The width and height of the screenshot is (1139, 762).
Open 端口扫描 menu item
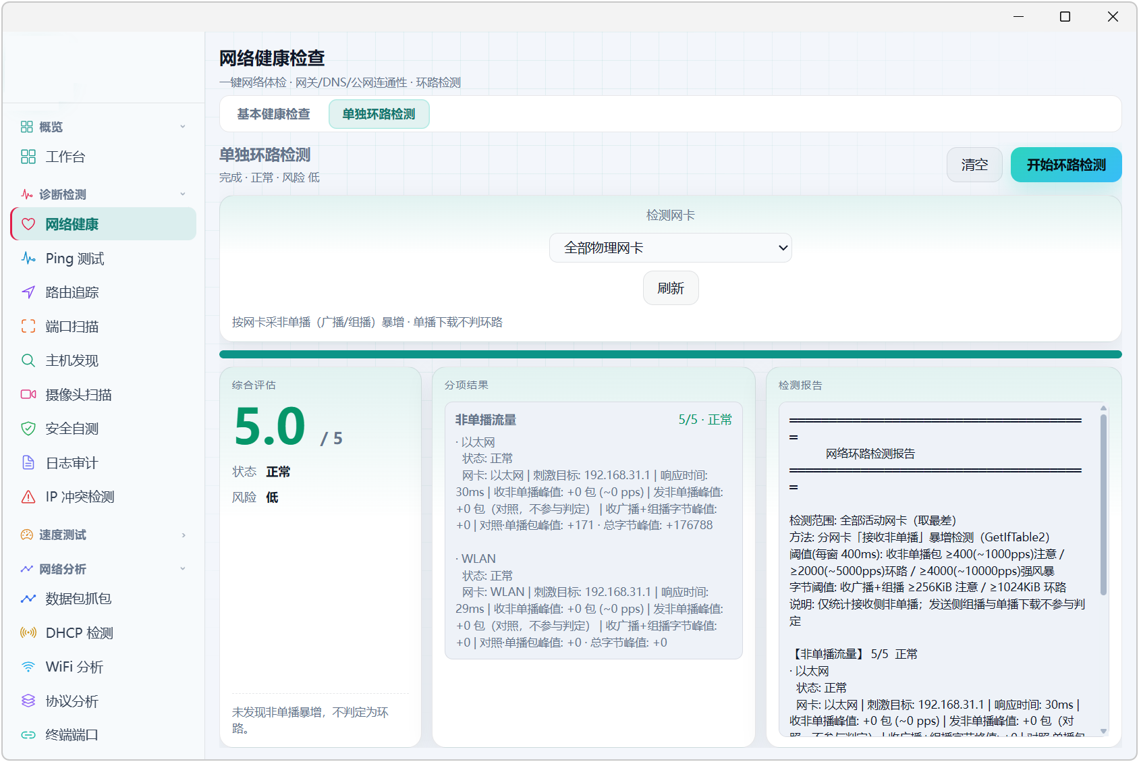103,327
